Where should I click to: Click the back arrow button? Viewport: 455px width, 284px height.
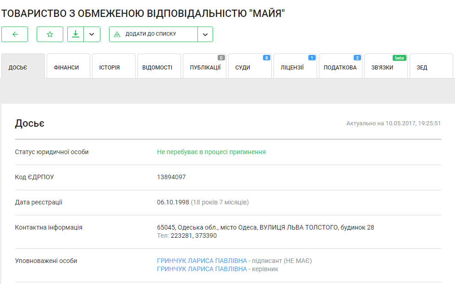15,34
